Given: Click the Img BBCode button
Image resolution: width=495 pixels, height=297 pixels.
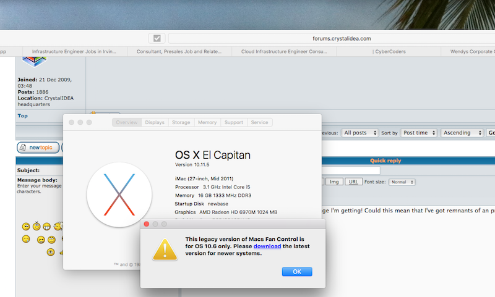Looking at the screenshot, I should tap(334, 182).
